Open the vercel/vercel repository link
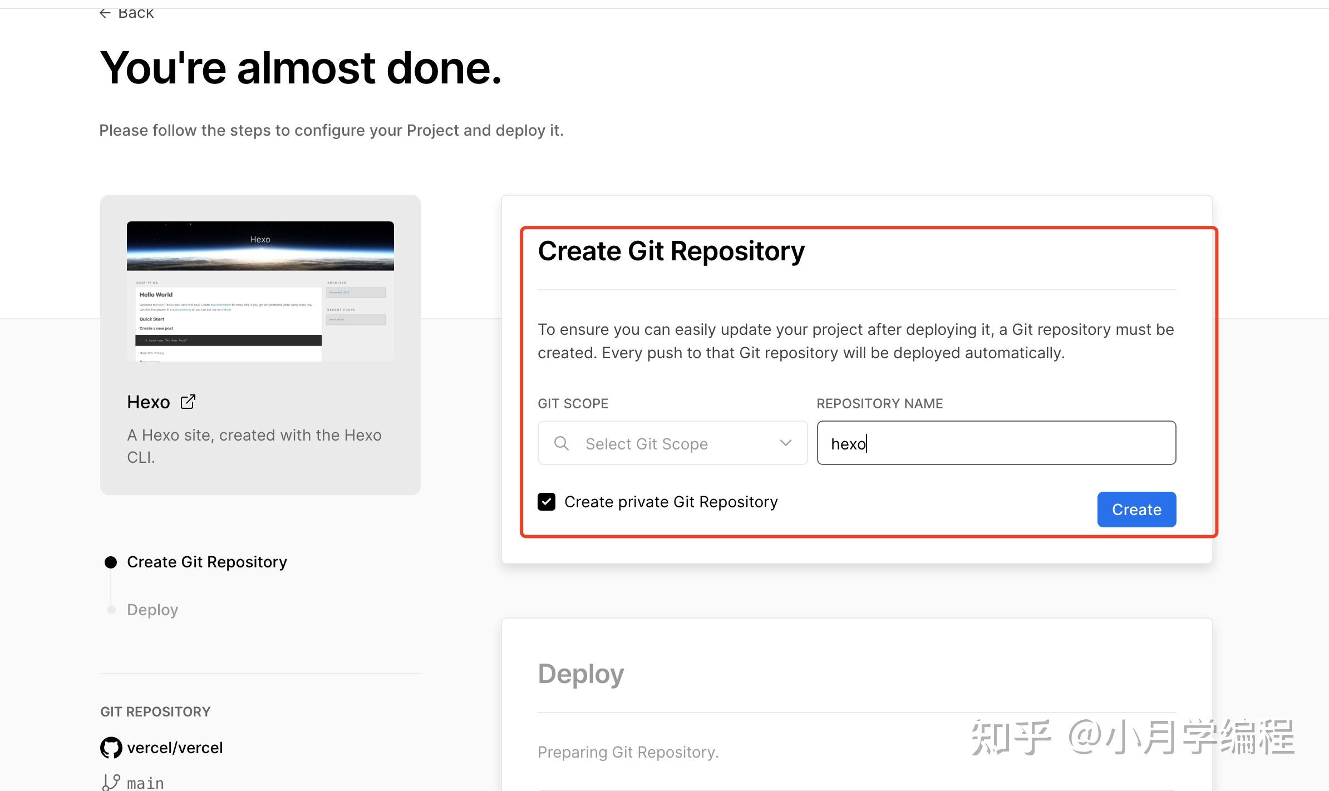 click(175, 748)
